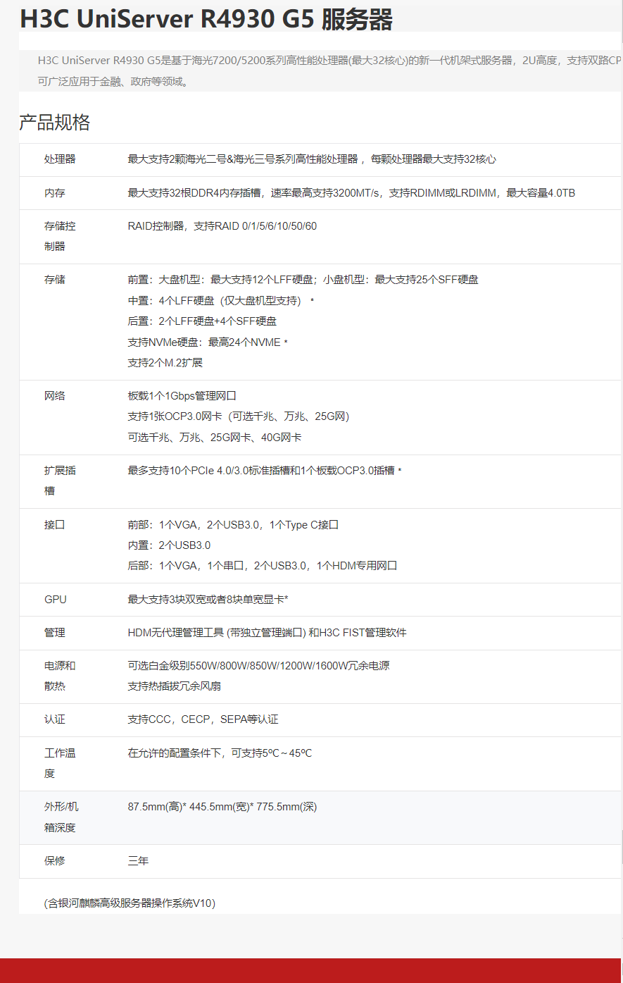Select the "管理" row label
This screenshot has height=983, width=623.
pos(55,633)
